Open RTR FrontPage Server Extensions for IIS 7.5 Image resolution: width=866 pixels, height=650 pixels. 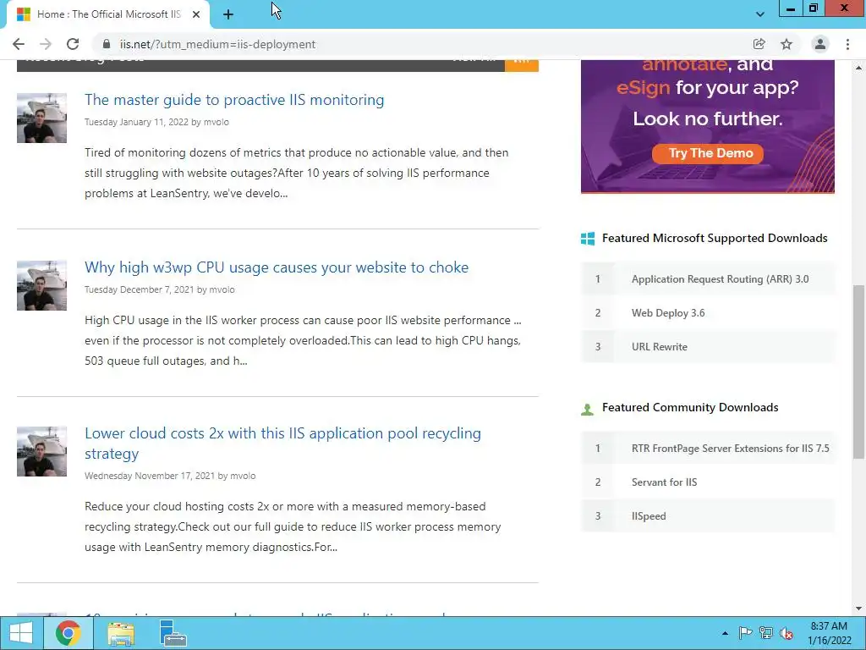pyautogui.click(x=730, y=449)
